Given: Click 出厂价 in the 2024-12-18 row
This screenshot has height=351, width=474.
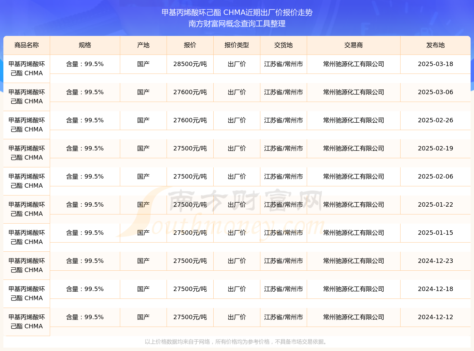Looking at the screenshot, I should click(x=237, y=289).
